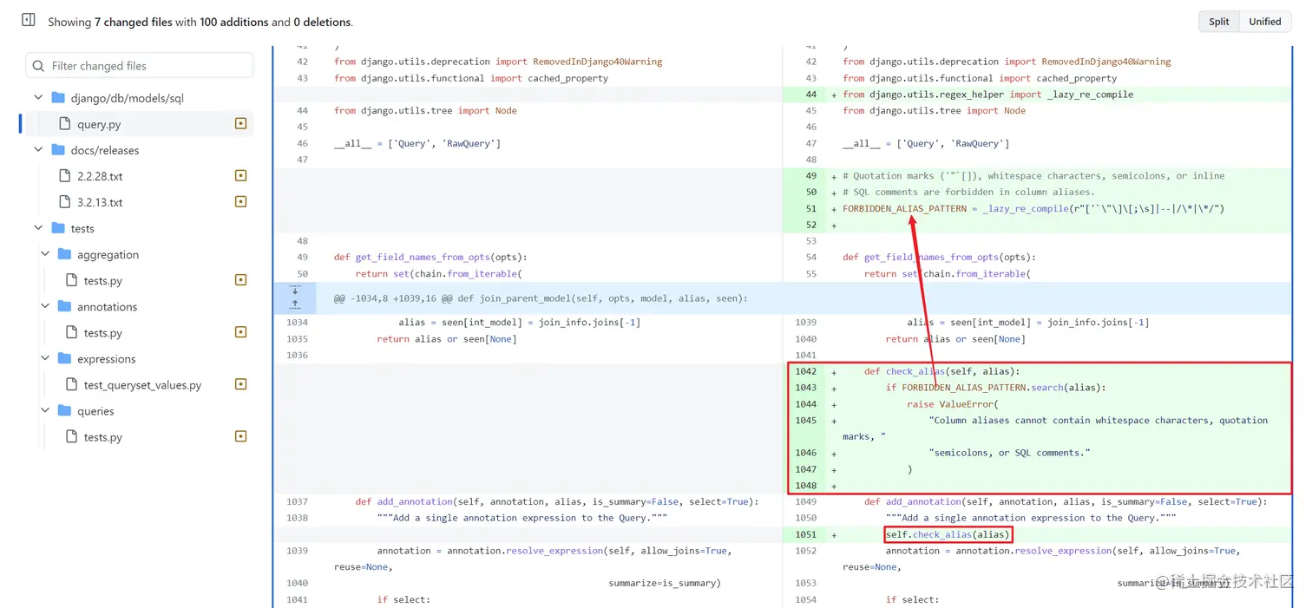Switch to Unified diff view
The height and width of the screenshot is (608, 1312).
click(x=1264, y=22)
